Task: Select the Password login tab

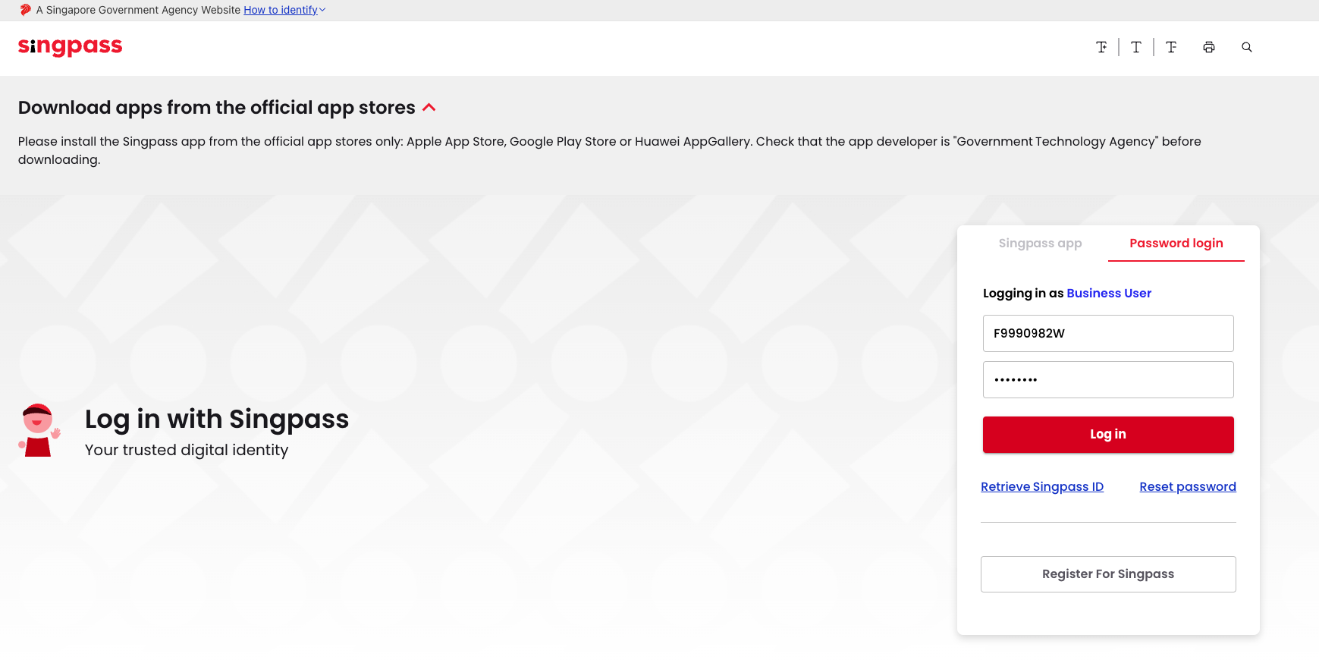Action: [x=1176, y=244]
